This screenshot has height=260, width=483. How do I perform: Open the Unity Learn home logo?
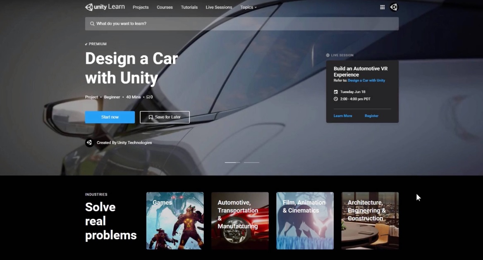(105, 7)
